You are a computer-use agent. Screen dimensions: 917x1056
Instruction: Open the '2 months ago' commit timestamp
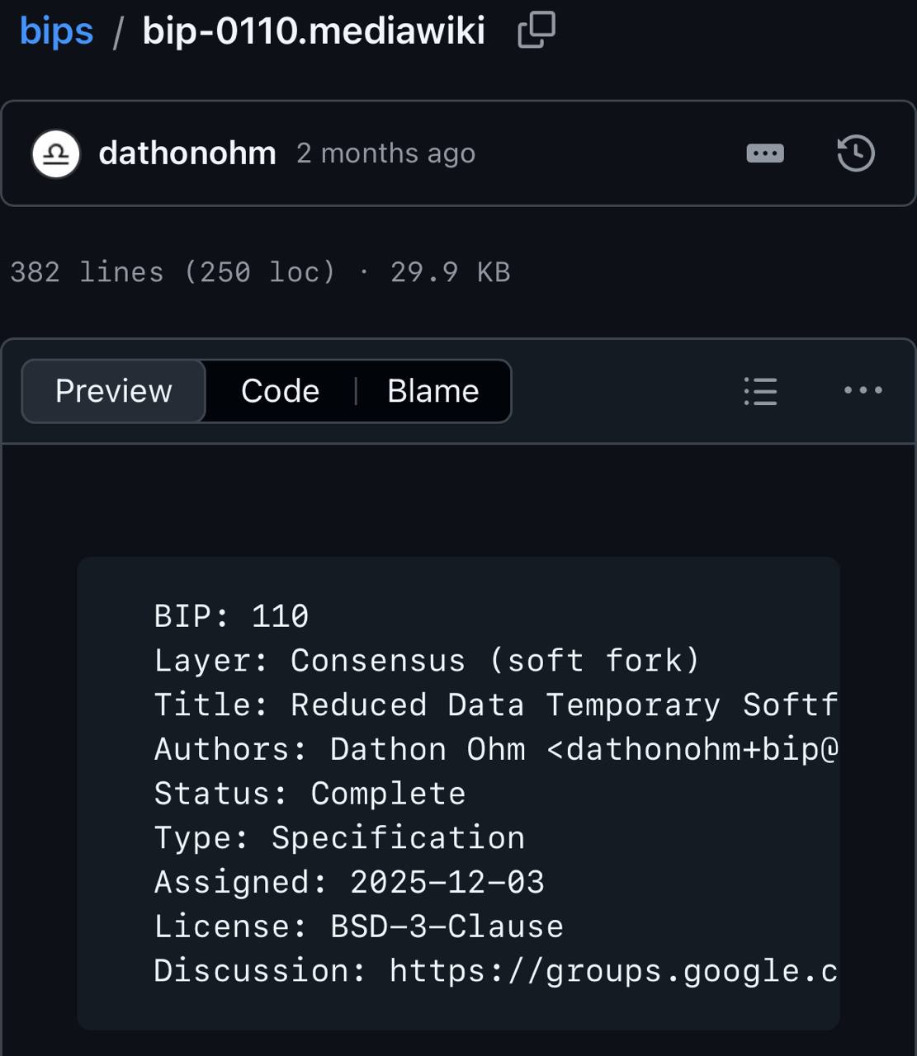coord(385,153)
